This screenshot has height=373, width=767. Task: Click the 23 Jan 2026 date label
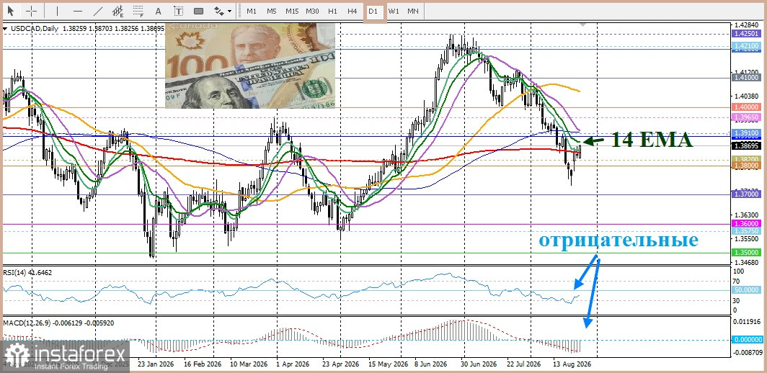point(155,364)
